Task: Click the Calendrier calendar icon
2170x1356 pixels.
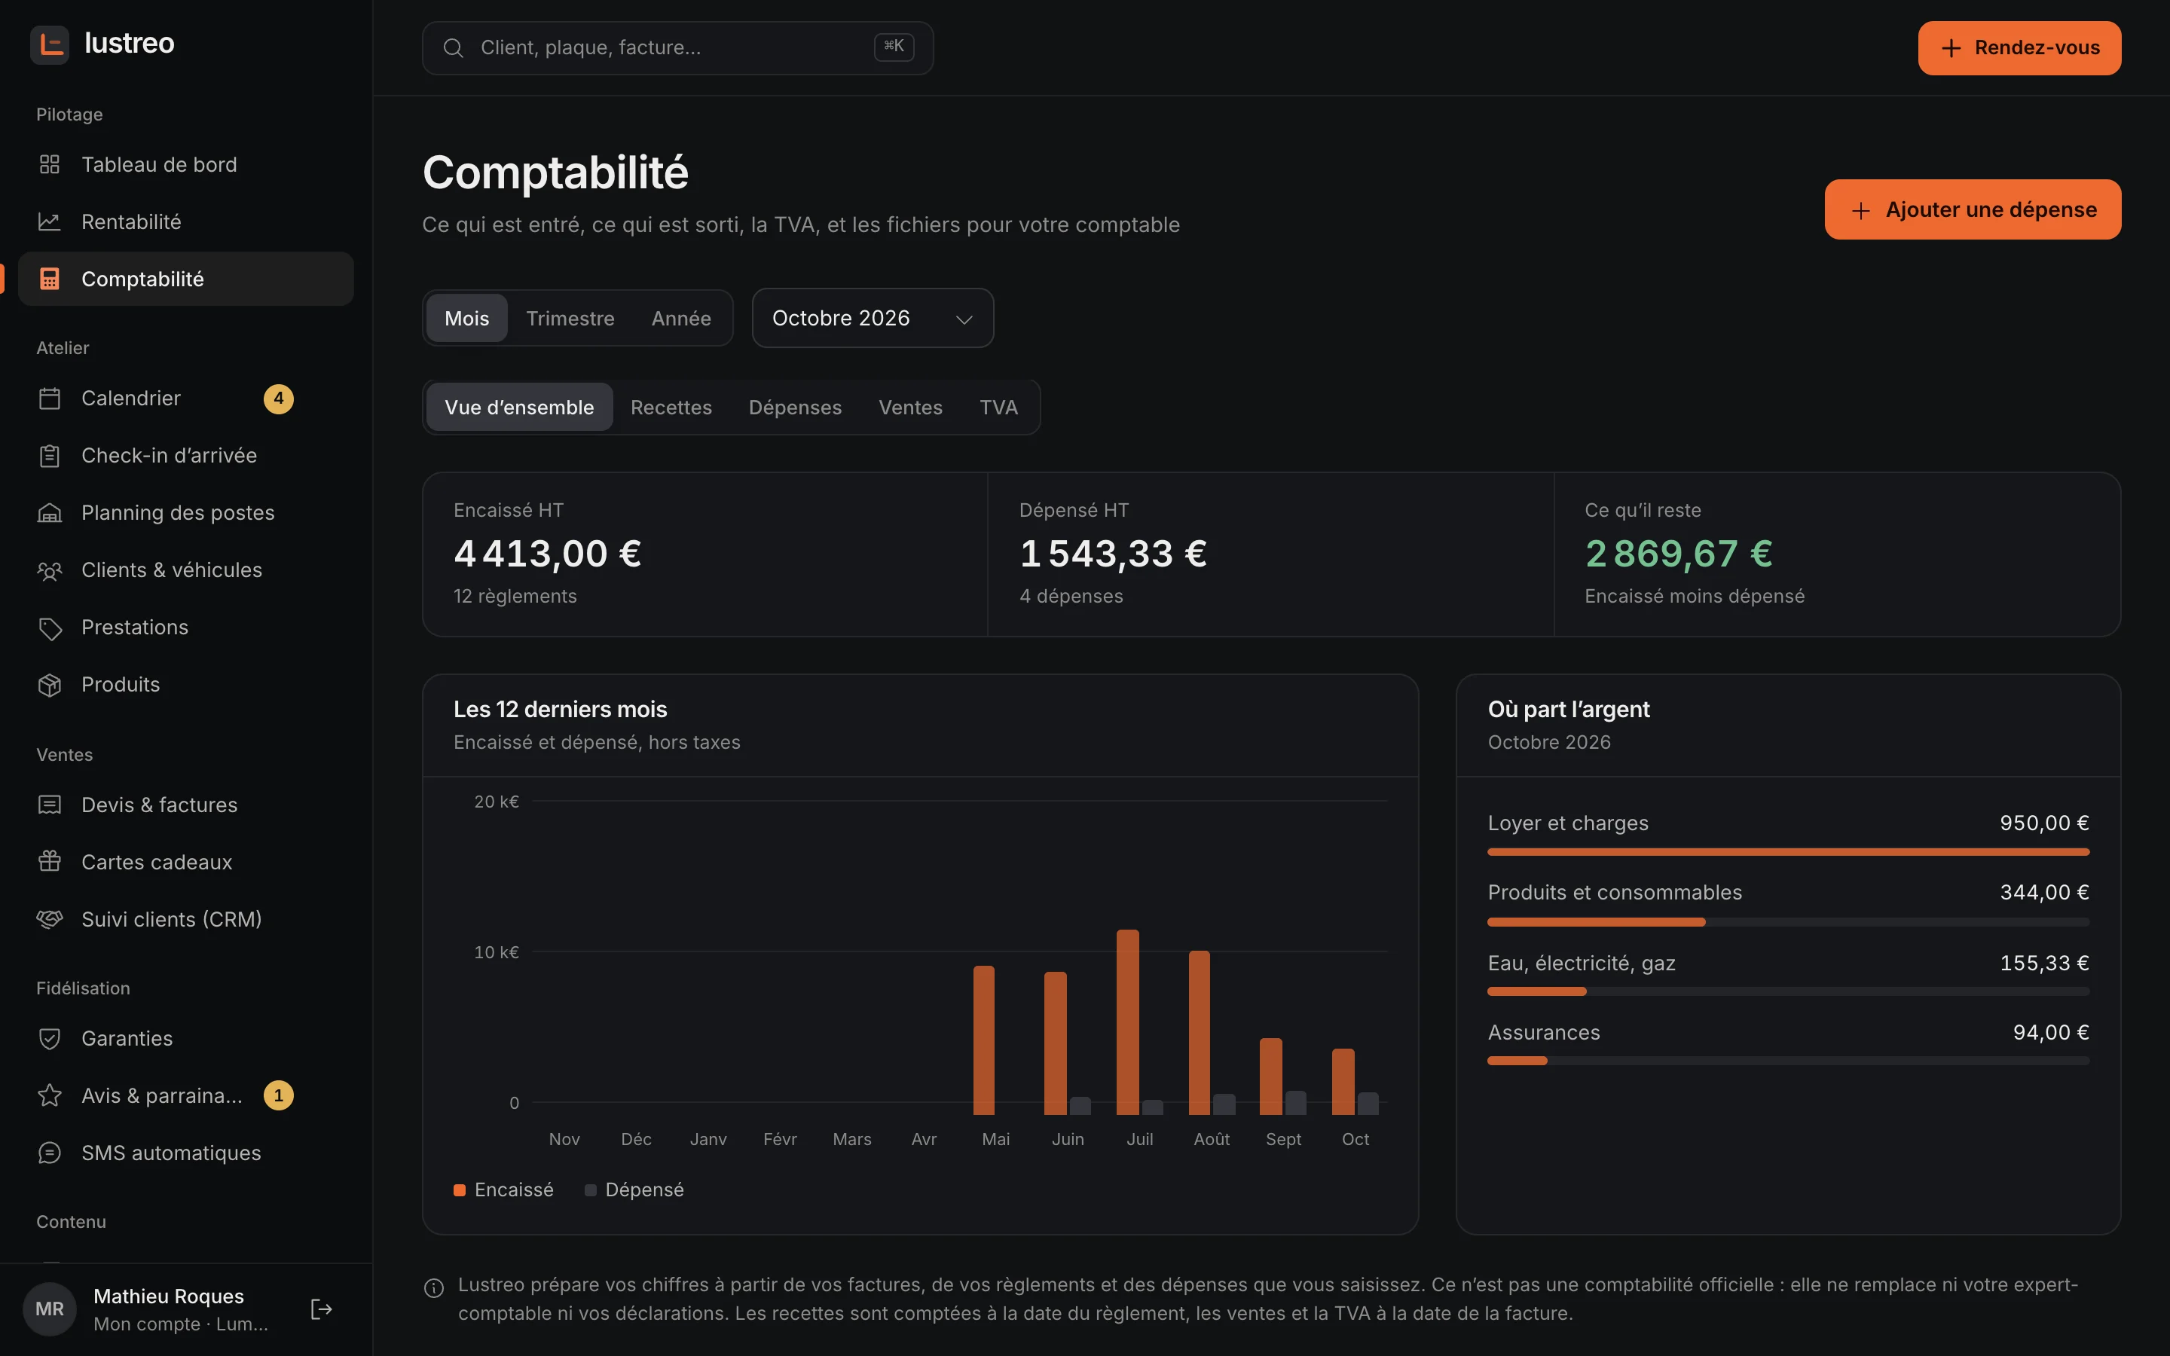Action: pyautogui.click(x=49, y=399)
